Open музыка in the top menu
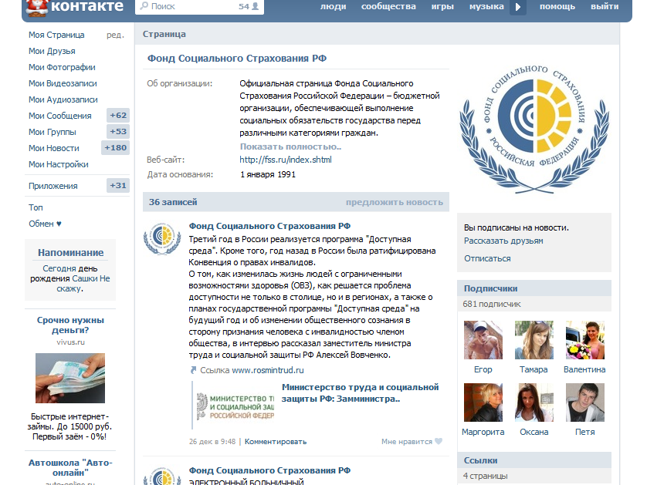Screen dimensions: 647x485 pyautogui.click(x=486, y=6)
